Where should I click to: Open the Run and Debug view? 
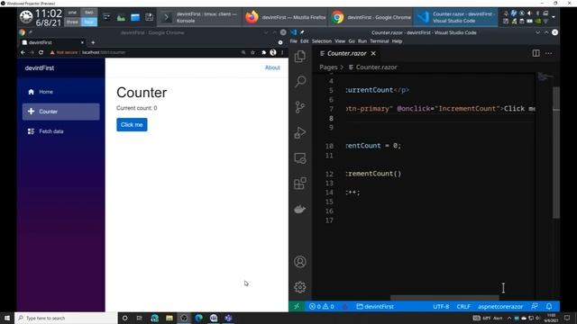pyautogui.click(x=300, y=132)
